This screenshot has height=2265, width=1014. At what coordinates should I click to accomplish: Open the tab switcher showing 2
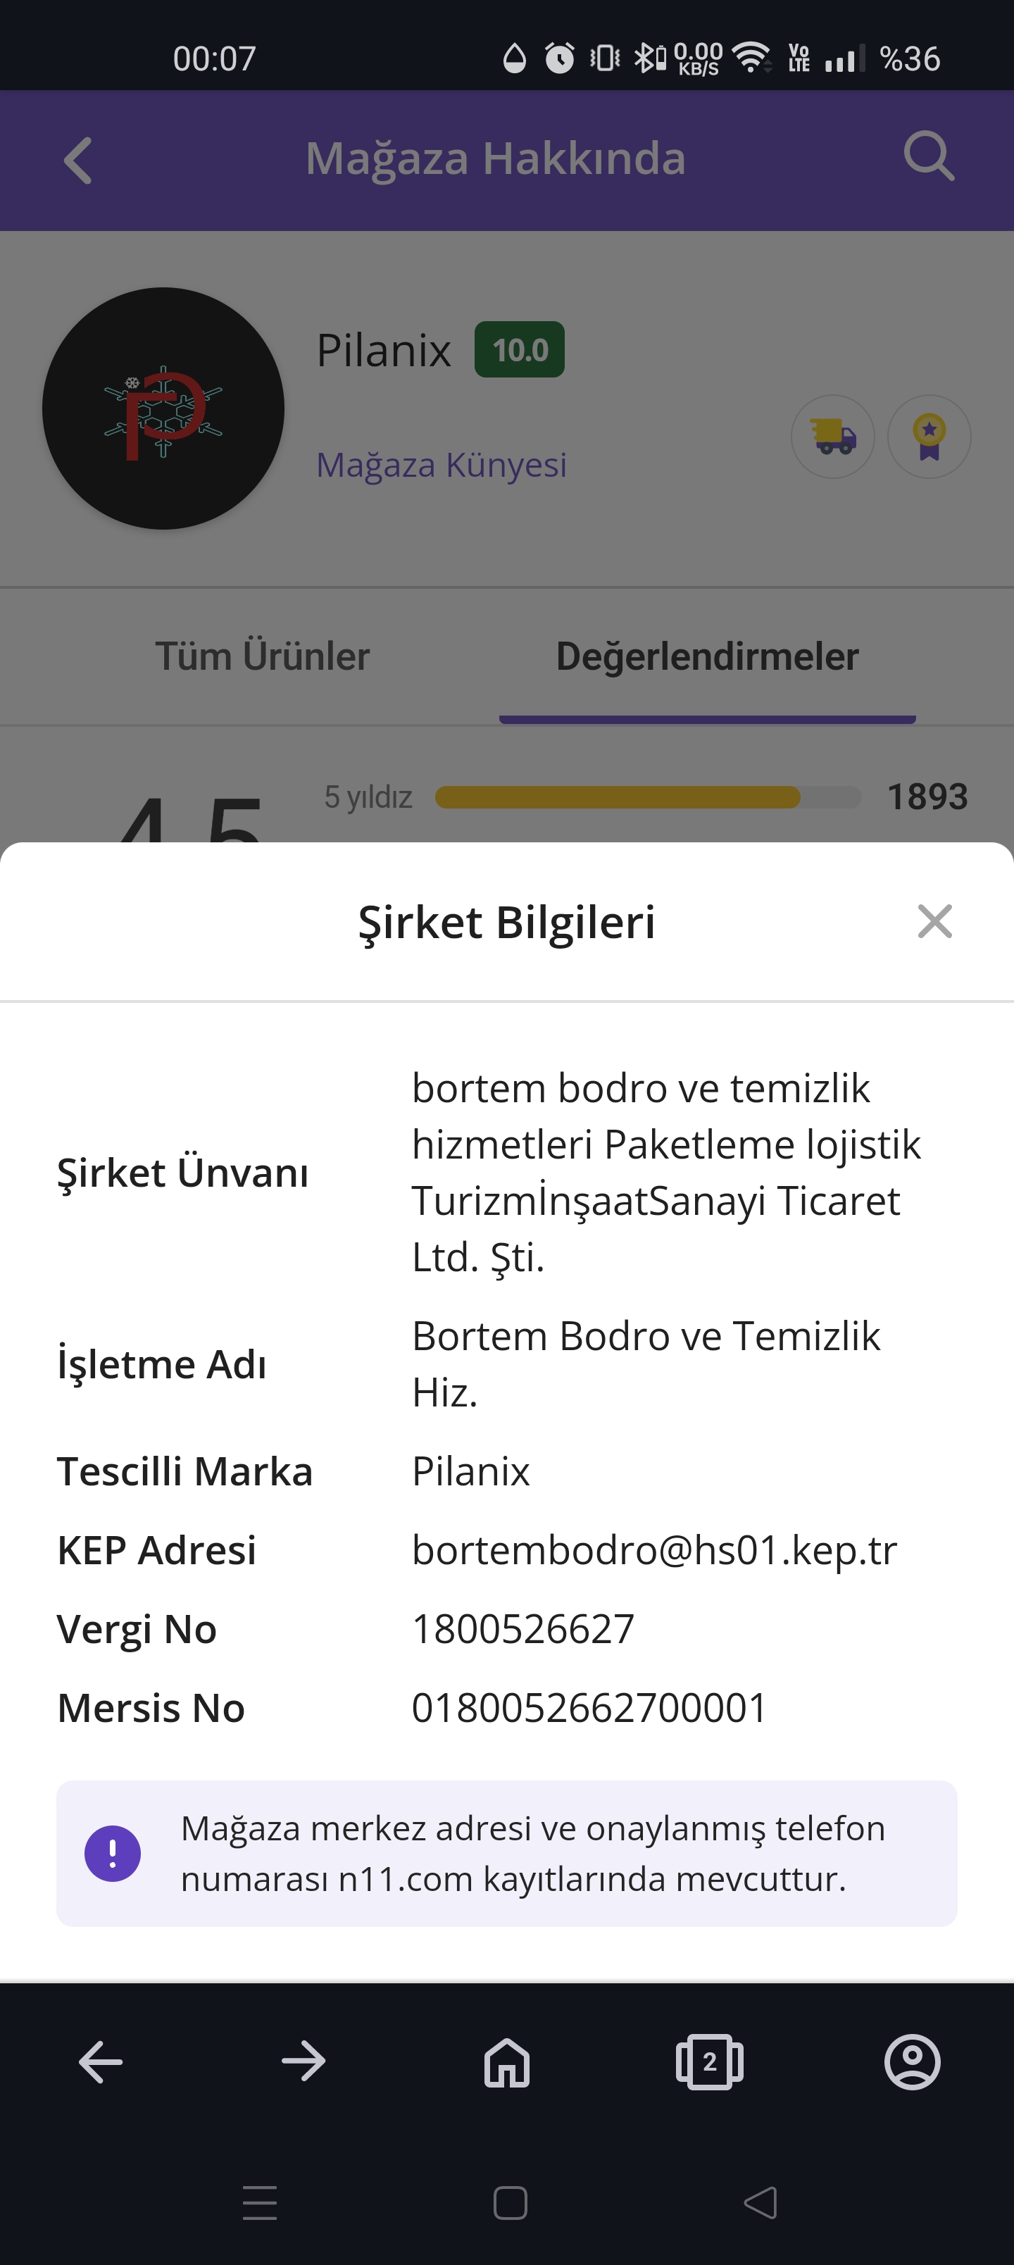pos(710,2061)
